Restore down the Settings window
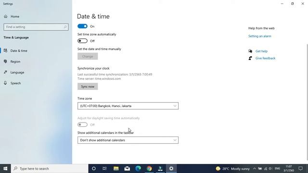The image size is (308, 173). coord(292,3)
